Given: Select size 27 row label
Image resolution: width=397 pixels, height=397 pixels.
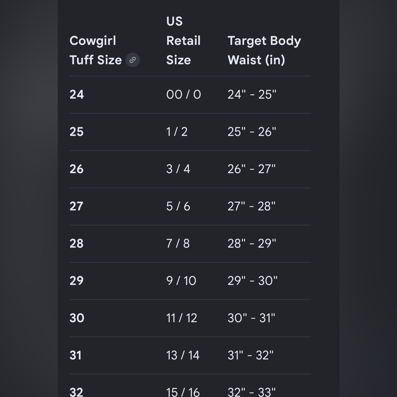Looking at the screenshot, I should coord(76,206).
